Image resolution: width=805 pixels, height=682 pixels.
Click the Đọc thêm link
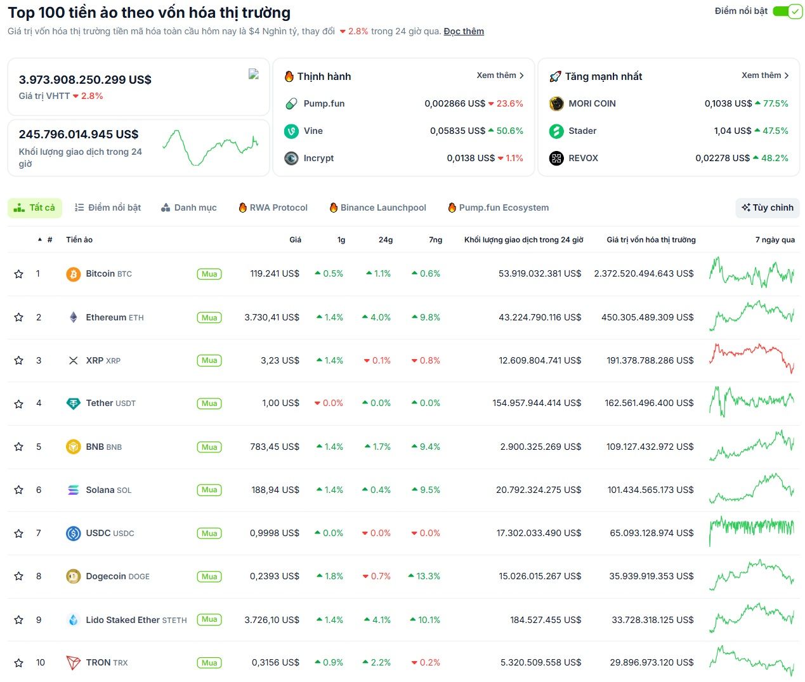(464, 31)
